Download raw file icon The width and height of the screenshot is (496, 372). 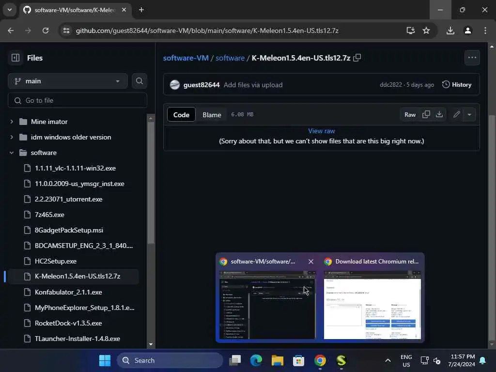point(439,114)
